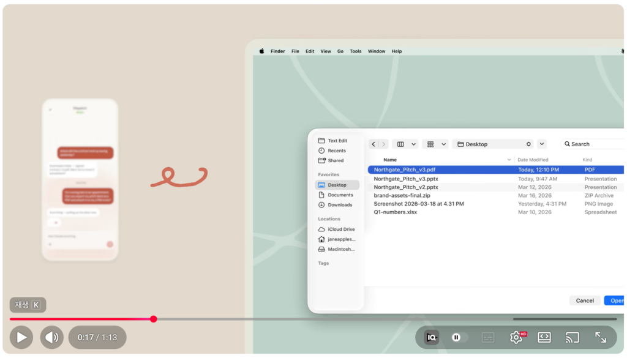Sort files by the Name column header

(x=390, y=160)
